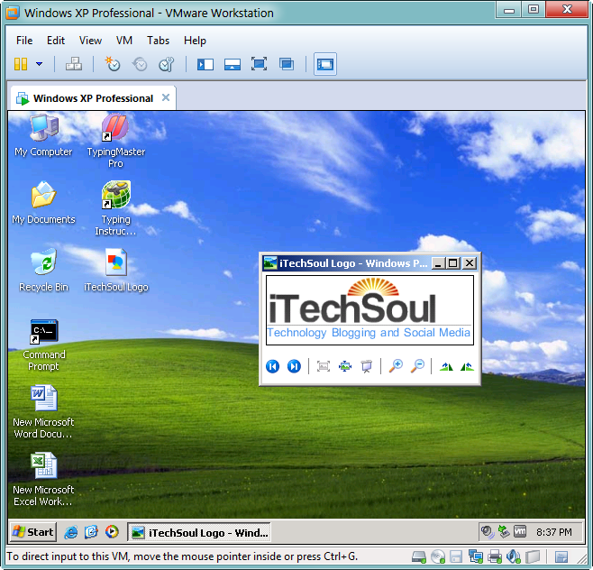
Task: Click the VMware Tools tray icon
Action: (x=520, y=532)
